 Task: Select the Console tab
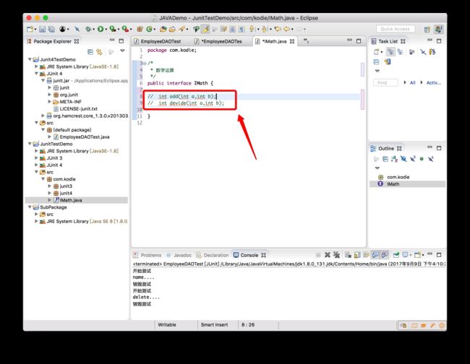point(249,255)
